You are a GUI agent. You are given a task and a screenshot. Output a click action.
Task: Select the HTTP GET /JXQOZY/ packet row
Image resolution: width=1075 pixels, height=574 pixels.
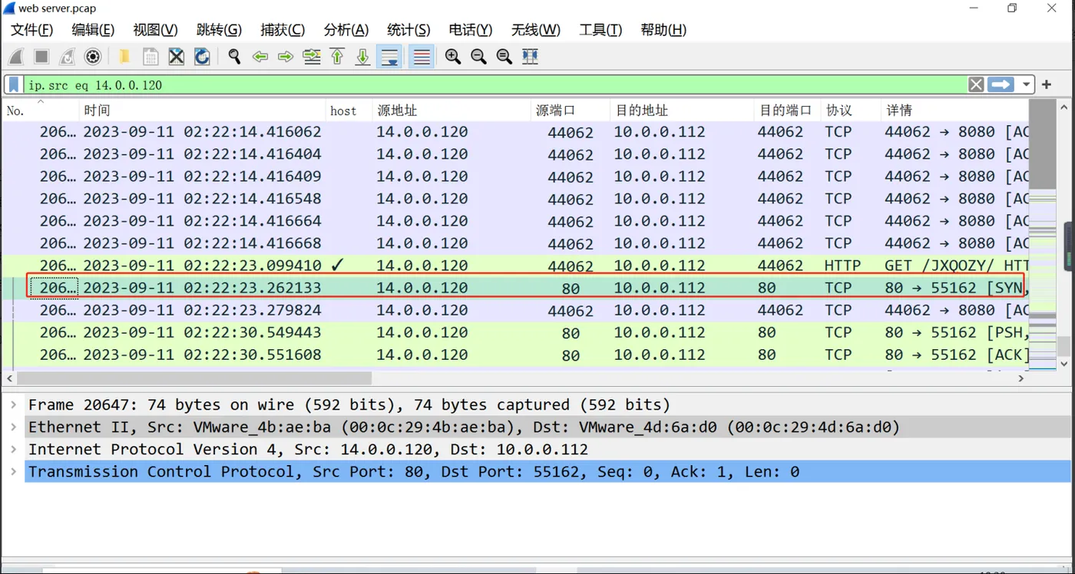pos(515,266)
